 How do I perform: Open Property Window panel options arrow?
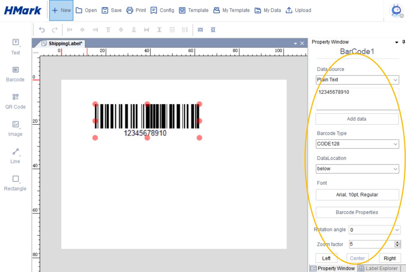[x=397, y=42]
